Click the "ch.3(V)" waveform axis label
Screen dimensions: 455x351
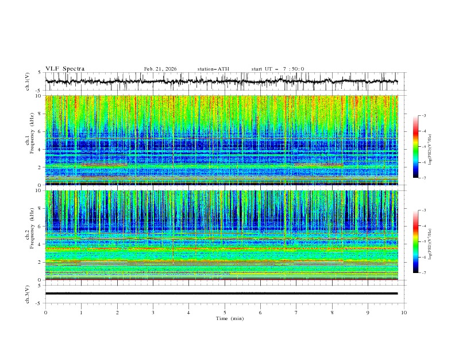tap(28, 294)
